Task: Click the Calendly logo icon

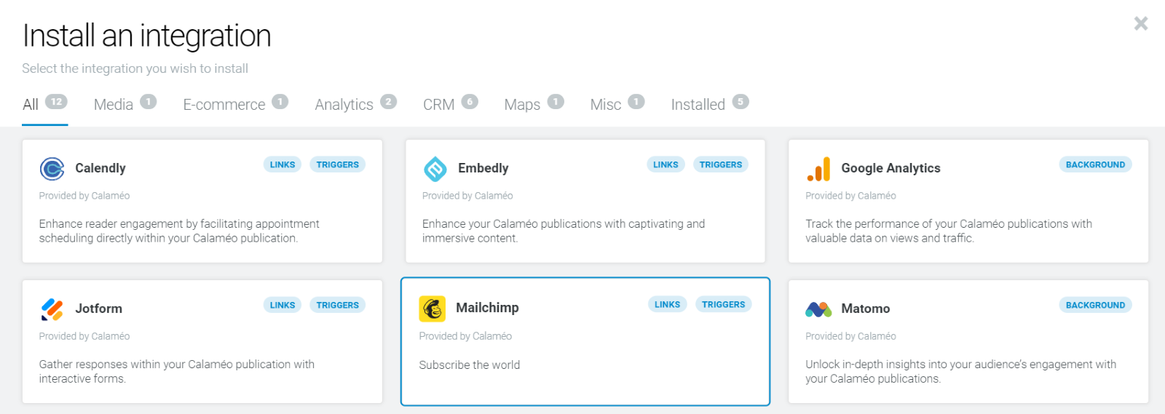Action: 52,169
